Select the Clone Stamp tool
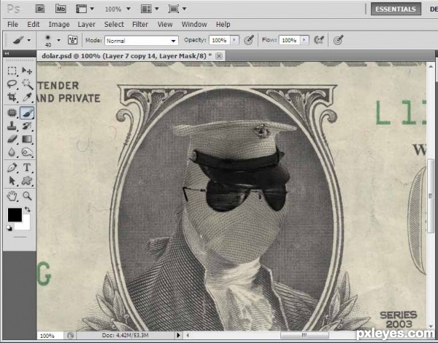 [x=12, y=126]
